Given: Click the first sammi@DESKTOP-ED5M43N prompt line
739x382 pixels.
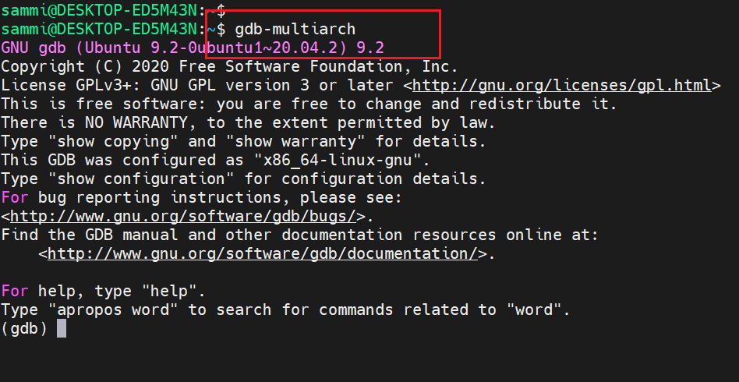Looking at the screenshot, I should click(113, 10).
